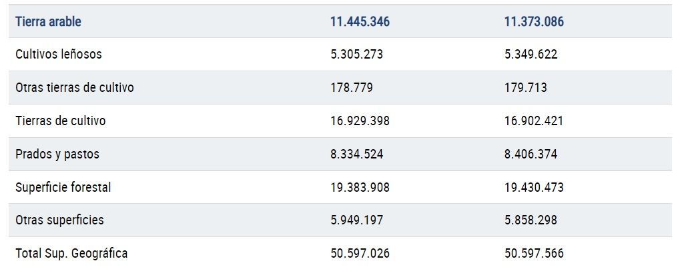Click the "Total Sup. Geográfica" label
Image resolution: width=684 pixels, height=275 pixels.
point(71,254)
